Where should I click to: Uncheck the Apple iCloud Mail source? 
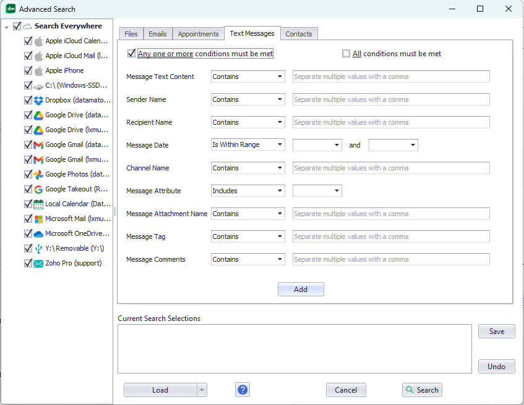[27, 56]
